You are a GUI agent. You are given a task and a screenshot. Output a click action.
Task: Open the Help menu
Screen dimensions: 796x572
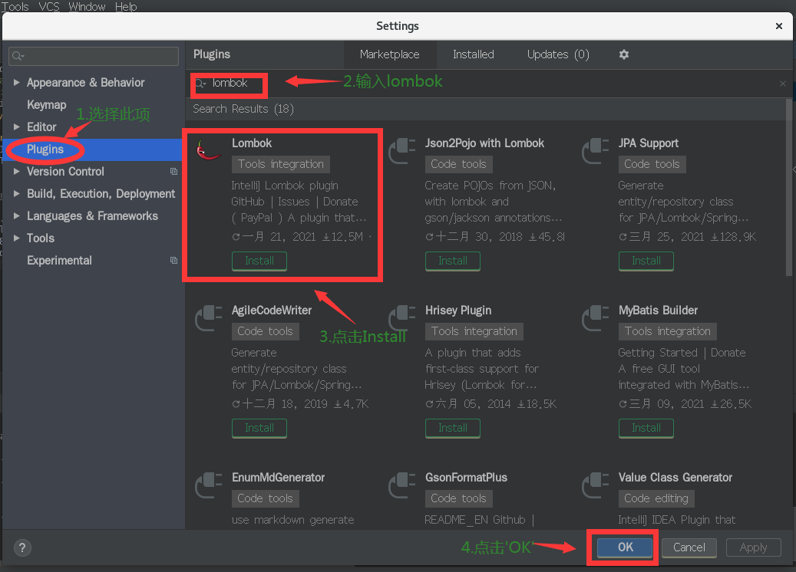(126, 7)
